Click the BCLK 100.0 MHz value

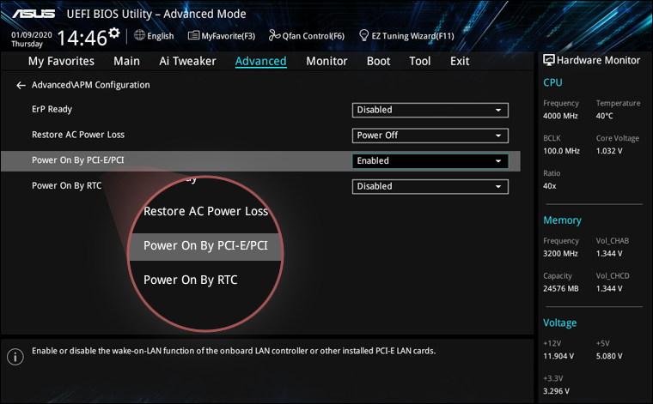(x=561, y=151)
